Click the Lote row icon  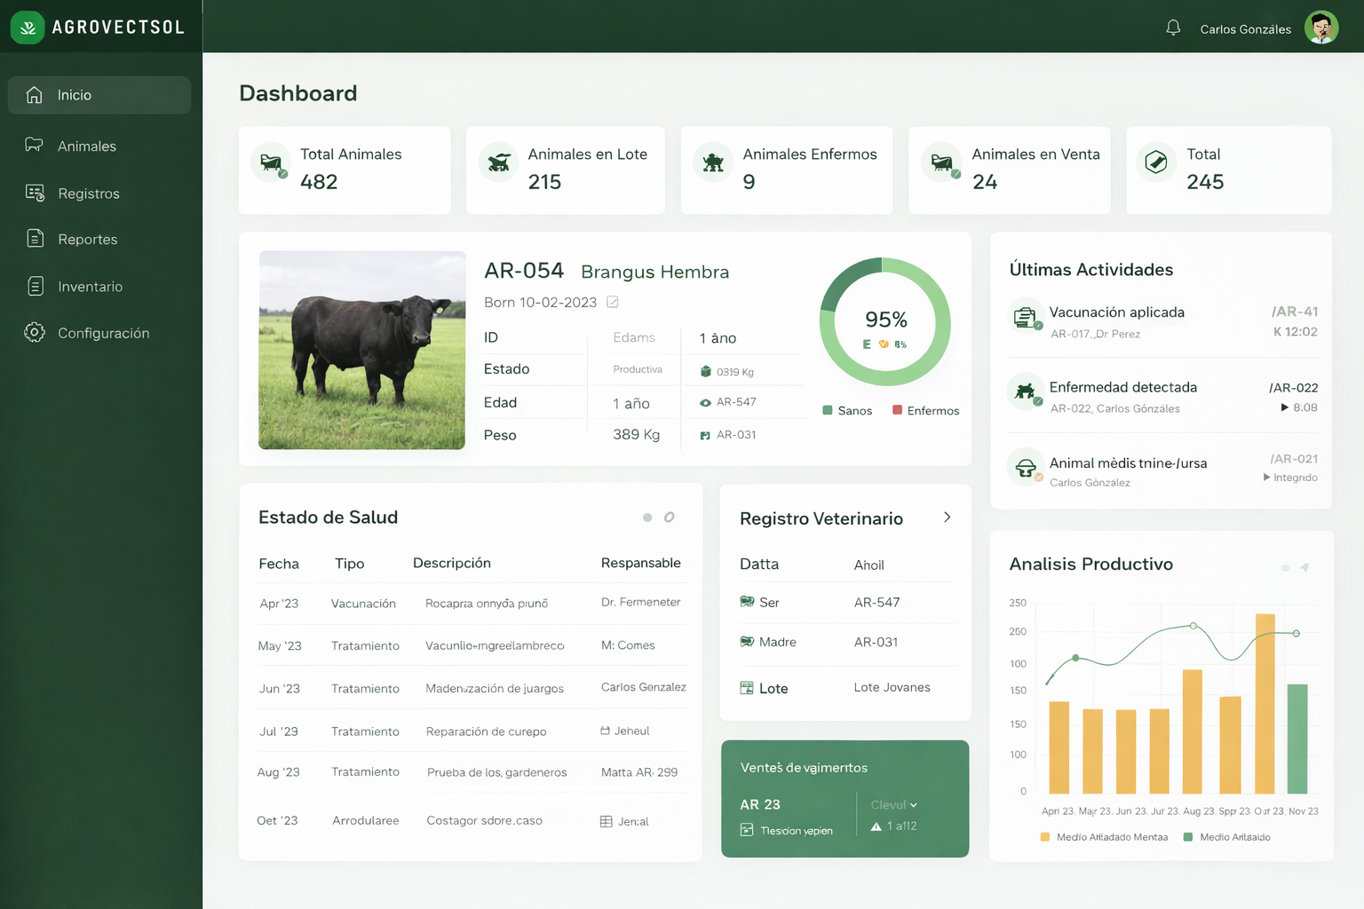[747, 688]
